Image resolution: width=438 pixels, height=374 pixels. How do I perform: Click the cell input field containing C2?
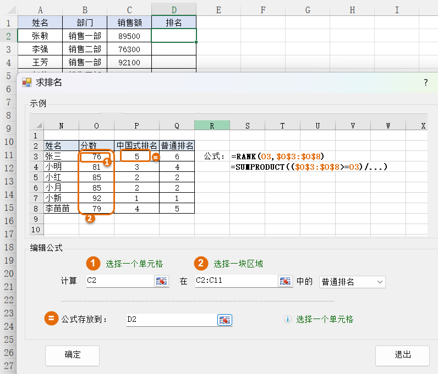tap(119, 281)
